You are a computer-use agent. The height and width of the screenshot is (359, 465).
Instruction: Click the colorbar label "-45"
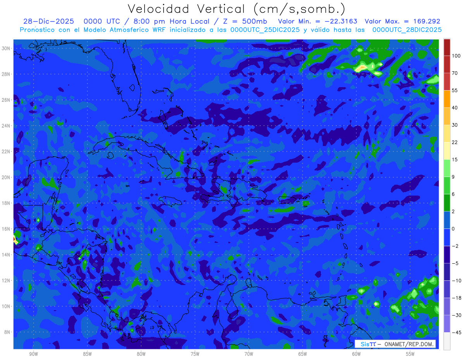(456, 332)
